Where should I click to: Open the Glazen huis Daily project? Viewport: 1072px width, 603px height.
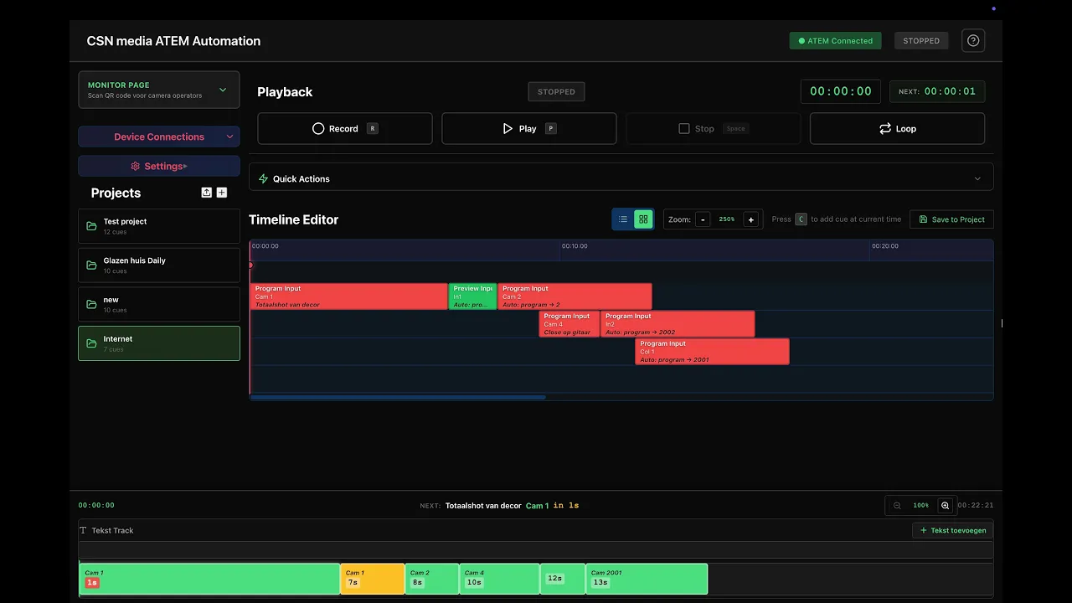(159, 265)
